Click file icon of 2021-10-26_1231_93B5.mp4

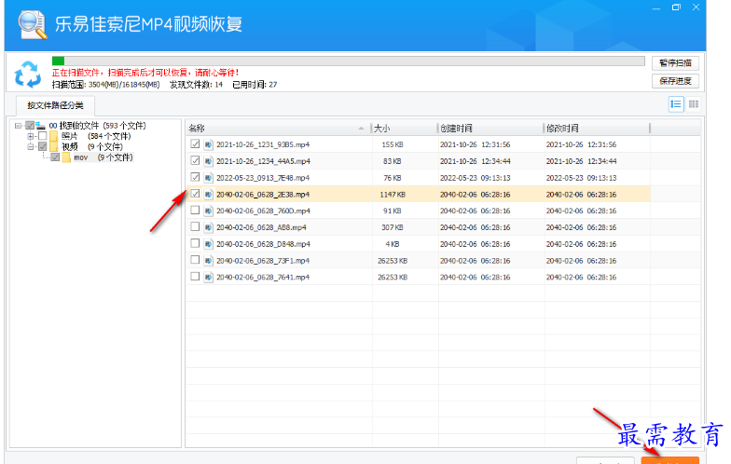tap(209, 145)
